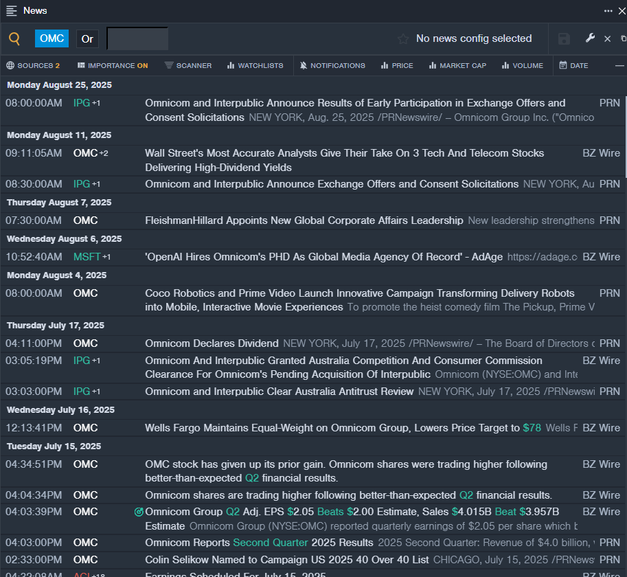The width and height of the screenshot is (627, 577).
Task: Click the globe icon beside Sources
Action: click(10, 65)
